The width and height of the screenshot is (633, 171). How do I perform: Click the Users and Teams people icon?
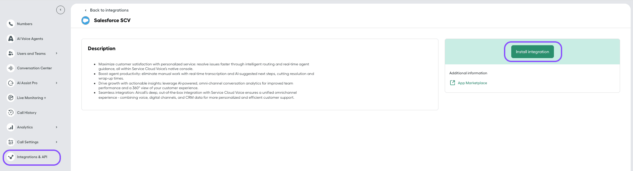pyautogui.click(x=11, y=53)
